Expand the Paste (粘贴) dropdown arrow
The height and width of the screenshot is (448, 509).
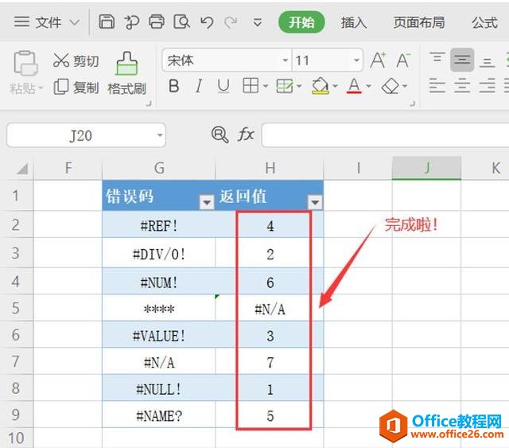tap(41, 88)
